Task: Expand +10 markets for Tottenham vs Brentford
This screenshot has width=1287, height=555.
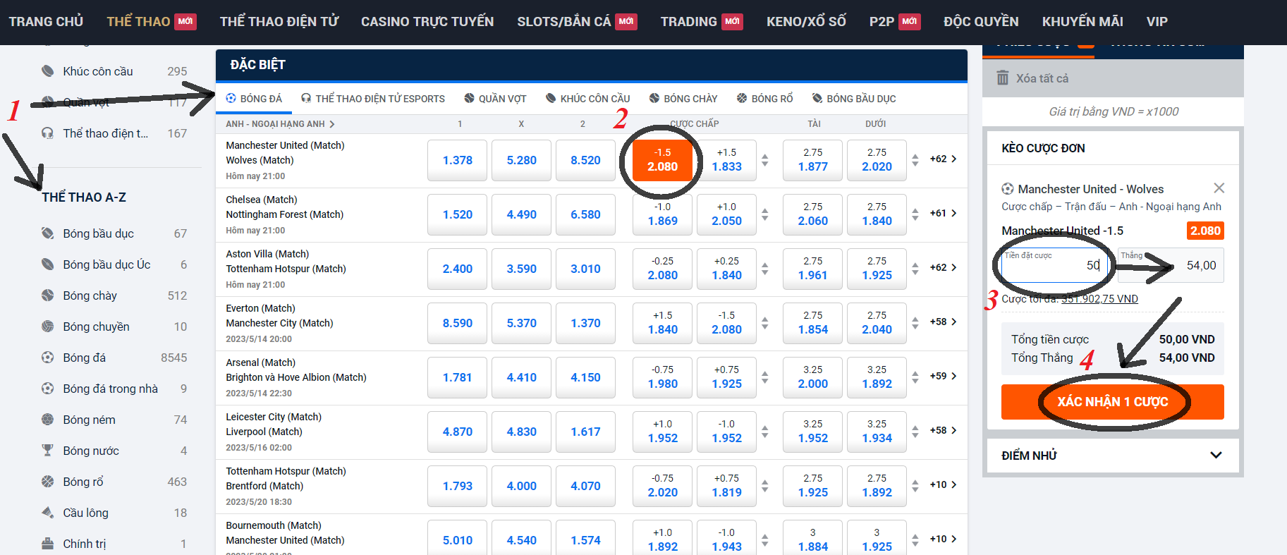Action: click(x=943, y=484)
